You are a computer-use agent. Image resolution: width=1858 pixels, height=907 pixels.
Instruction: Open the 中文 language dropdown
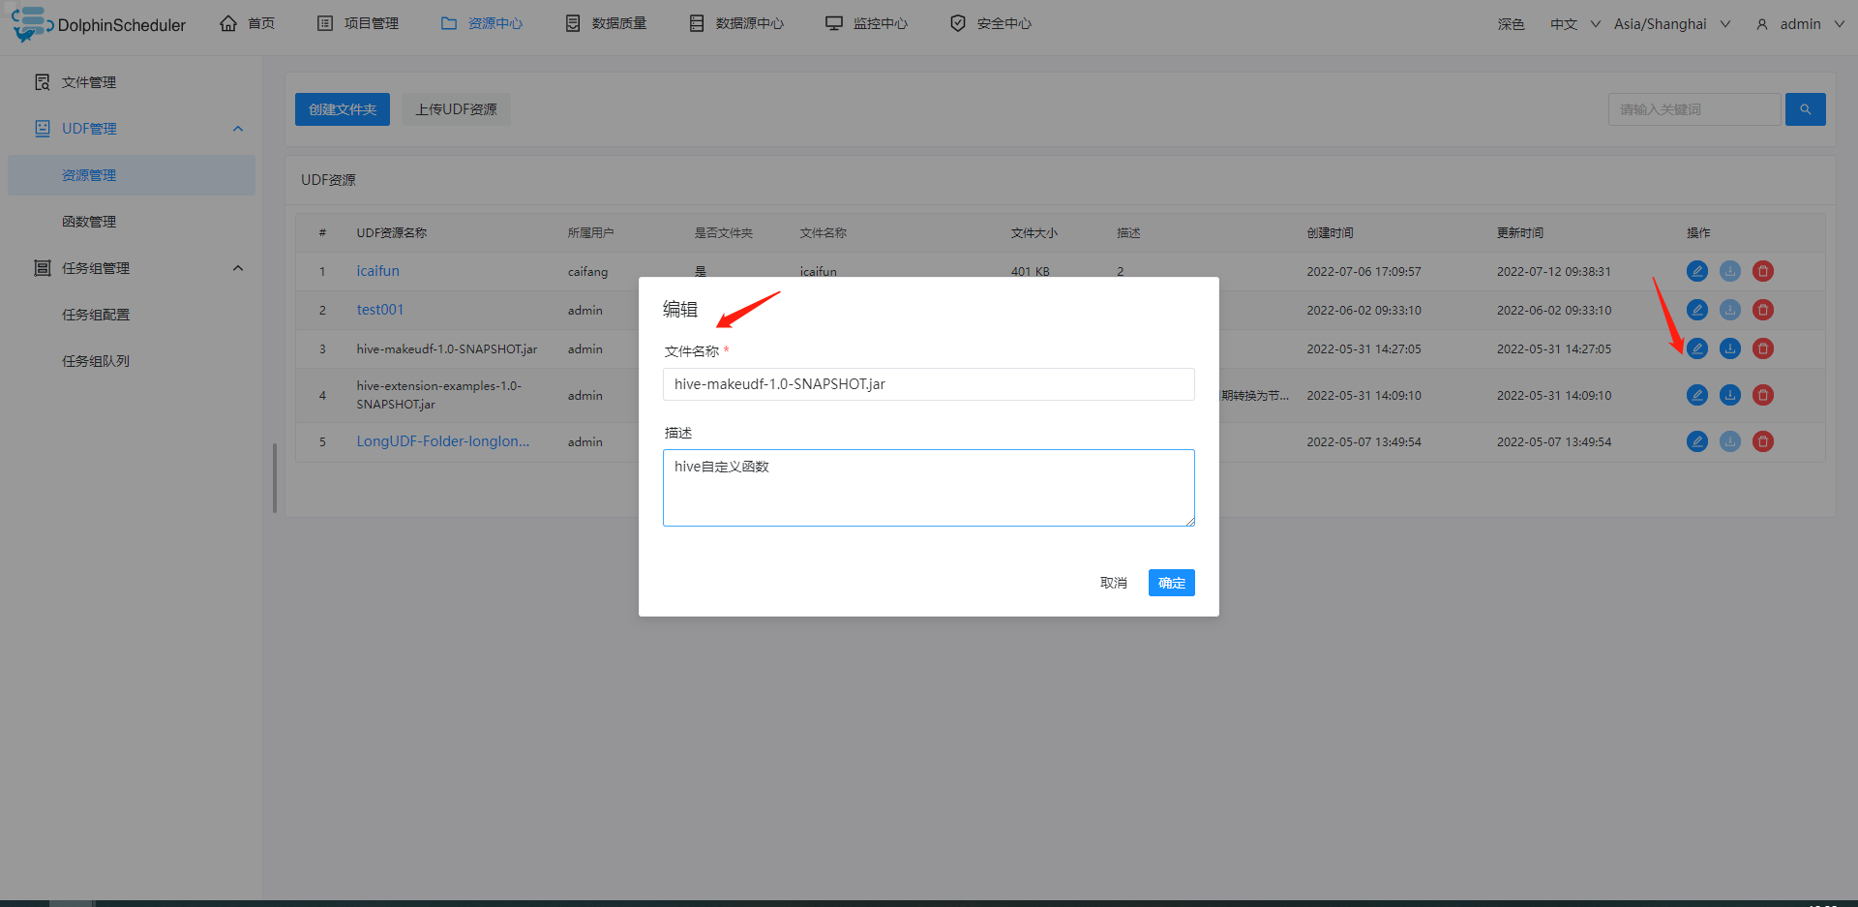1574,24
